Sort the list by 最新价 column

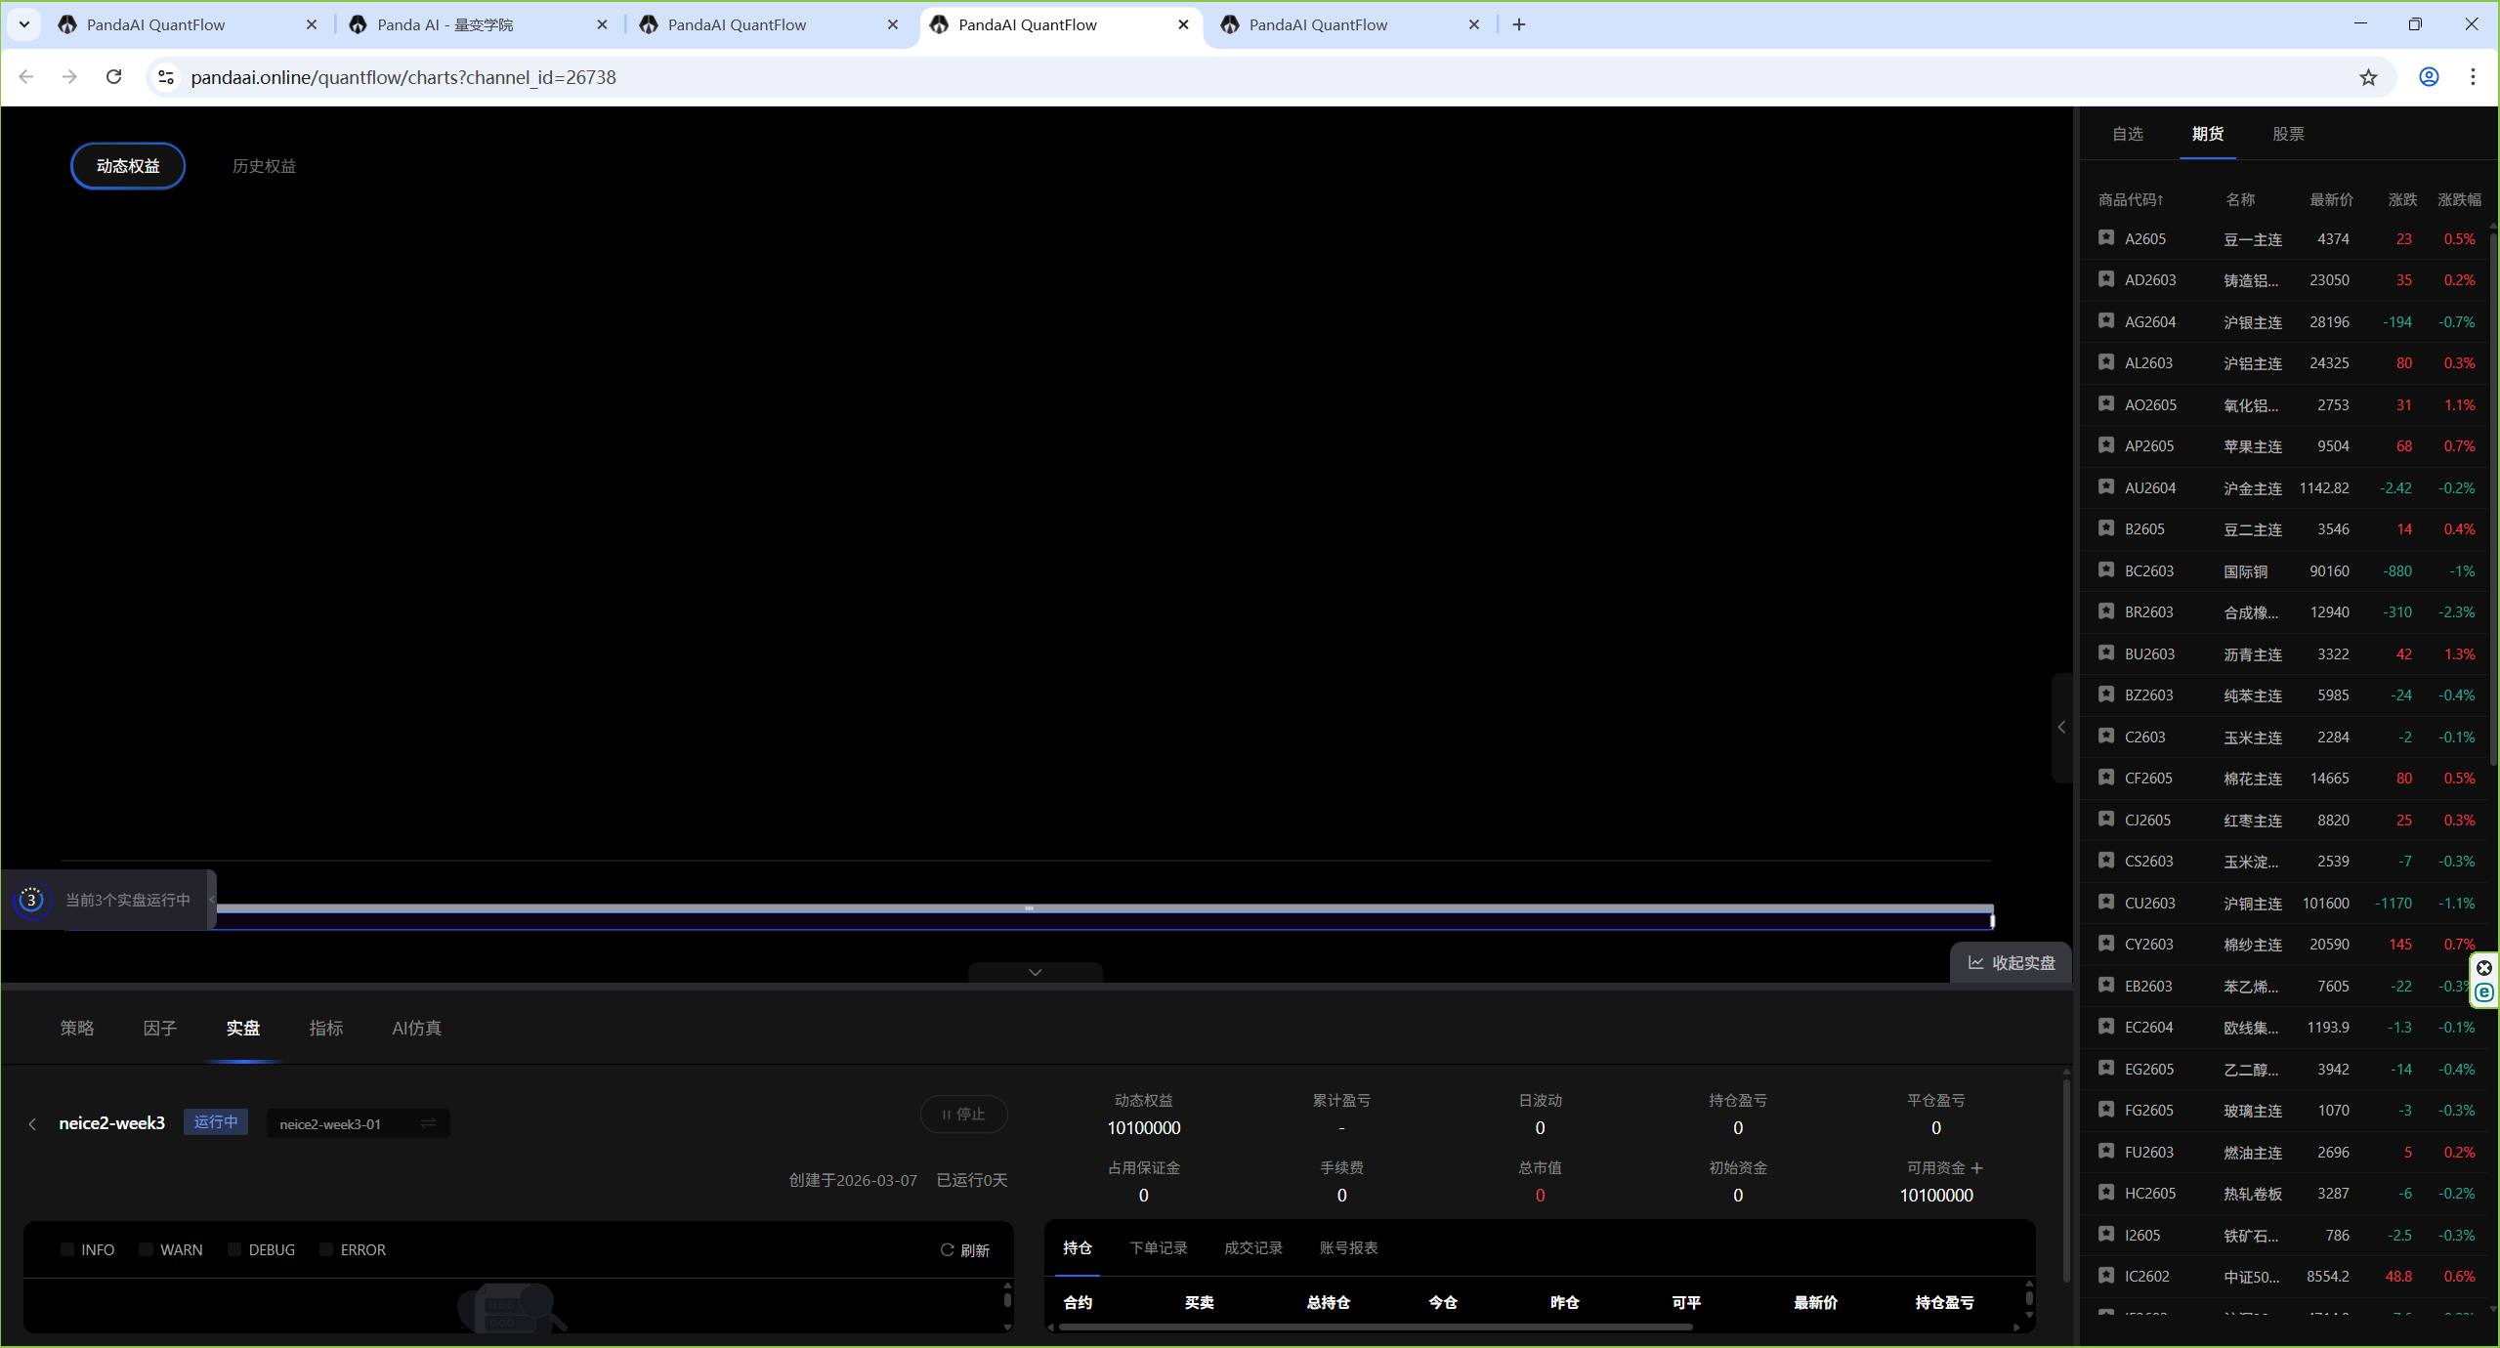tap(2330, 199)
